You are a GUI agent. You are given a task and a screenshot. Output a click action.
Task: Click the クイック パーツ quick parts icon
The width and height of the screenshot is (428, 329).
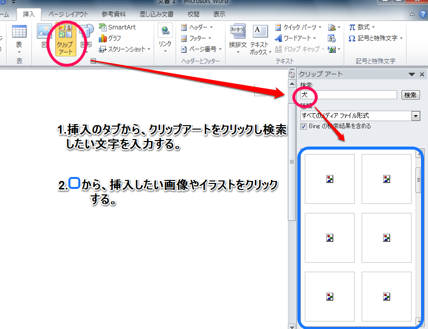(x=278, y=27)
